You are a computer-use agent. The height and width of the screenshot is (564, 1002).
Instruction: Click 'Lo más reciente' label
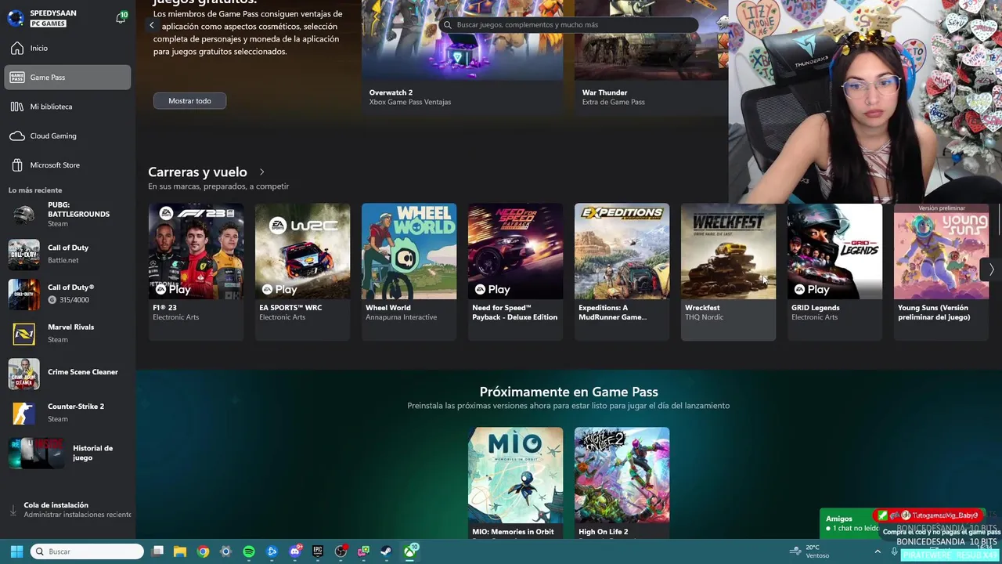tap(35, 190)
